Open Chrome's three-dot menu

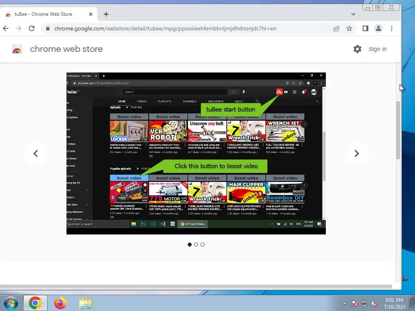pyautogui.click(x=392, y=29)
